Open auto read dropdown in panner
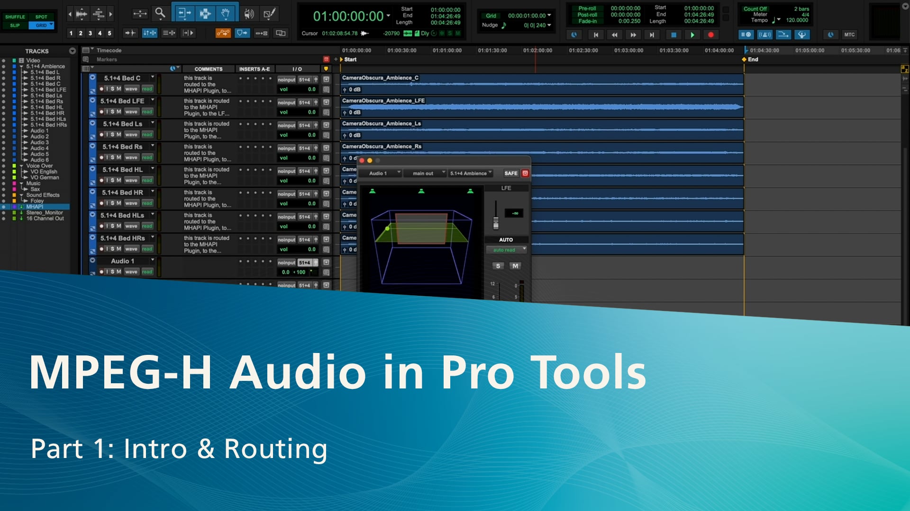910x511 pixels. (506, 250)
